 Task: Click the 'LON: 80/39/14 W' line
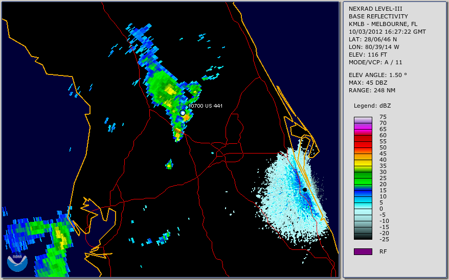click(374, 47)
